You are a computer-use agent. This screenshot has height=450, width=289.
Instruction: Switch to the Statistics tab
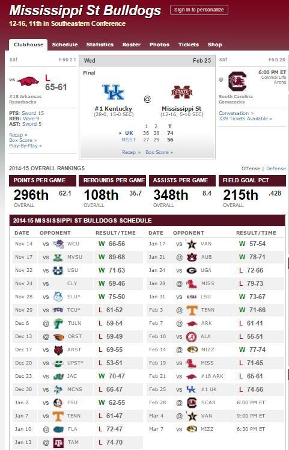coord(100,45)
